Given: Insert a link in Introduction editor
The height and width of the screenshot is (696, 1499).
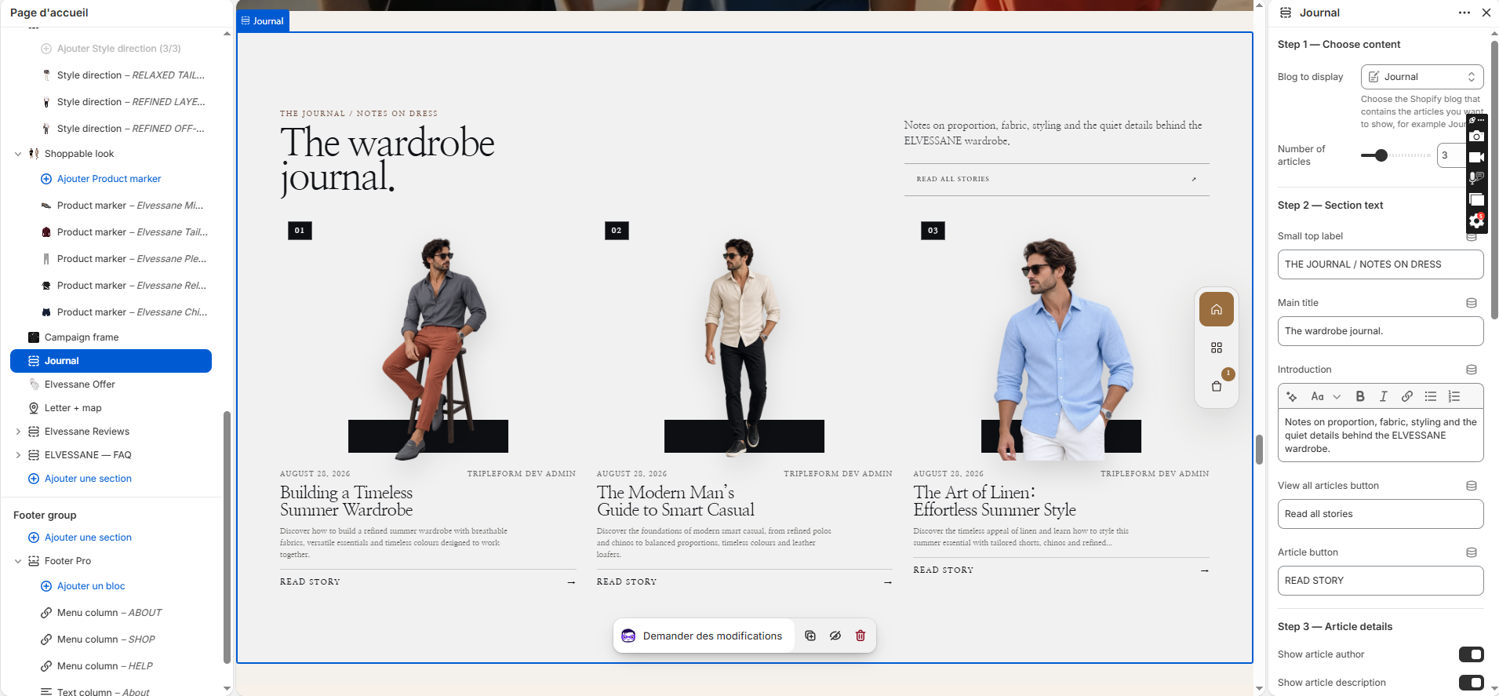Looking at the screenshot, I should tap(1407, 396).
